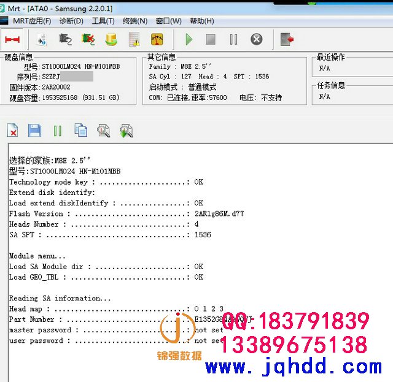Click the disconnect drive red X icon
Viewport: 393px width, 382px height.
[88, 39]
